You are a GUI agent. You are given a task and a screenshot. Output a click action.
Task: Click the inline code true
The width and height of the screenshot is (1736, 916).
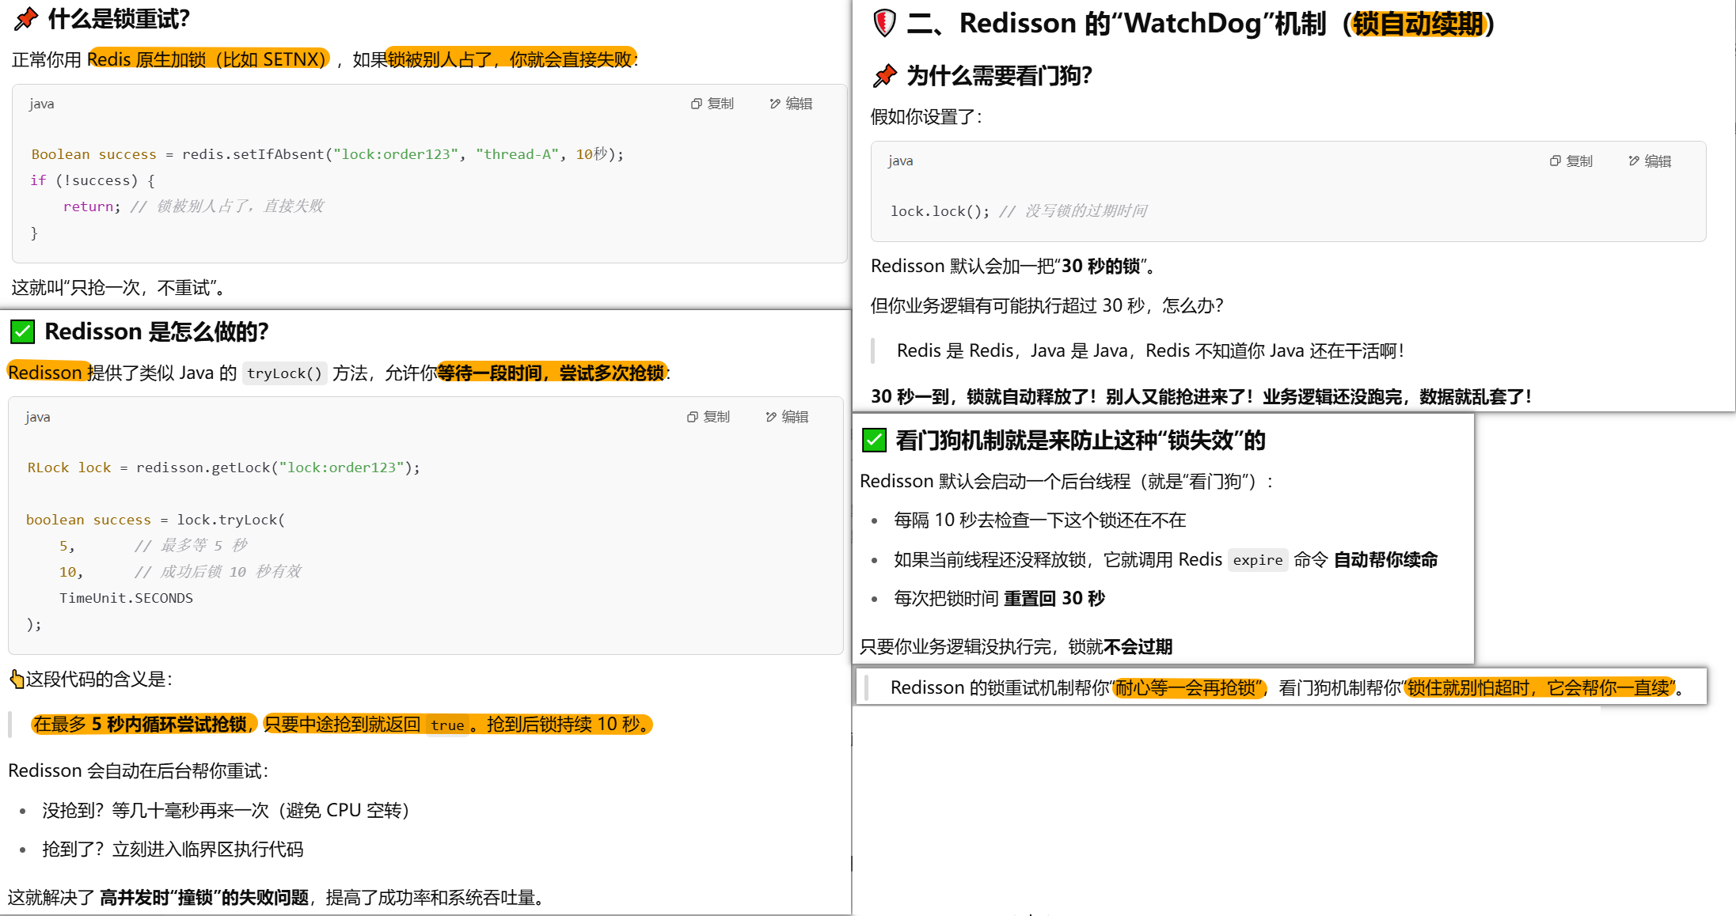(447, 725)
